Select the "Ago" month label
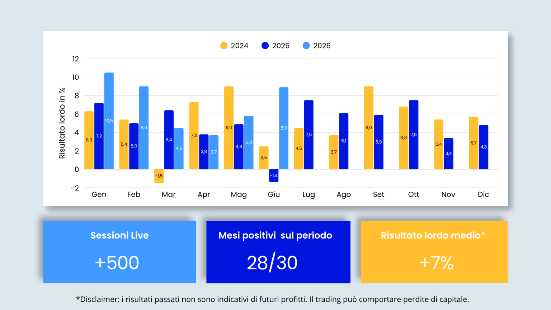The image size is (551, 310). (344, 195)
